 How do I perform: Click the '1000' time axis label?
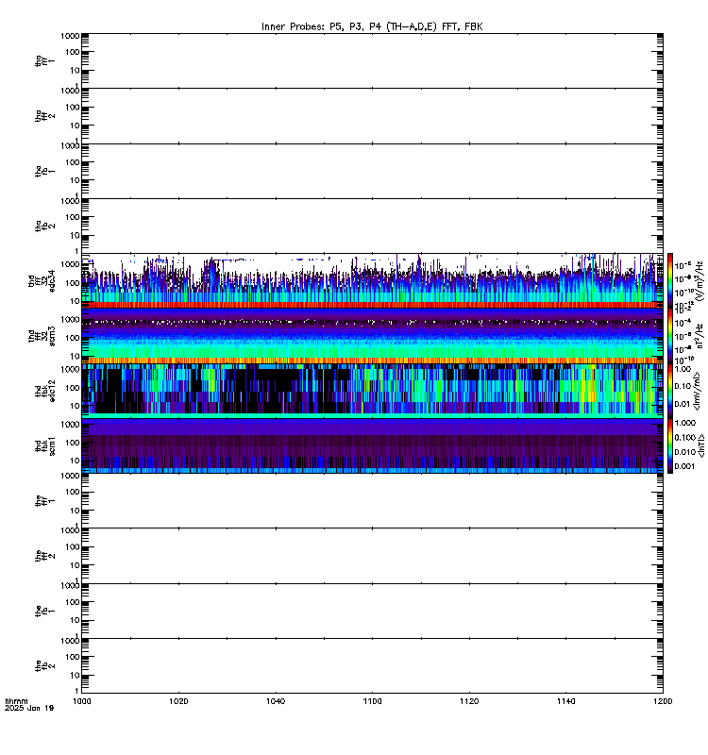tap(82, 701)
